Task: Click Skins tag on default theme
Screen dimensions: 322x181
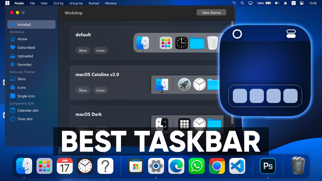Action: 83,51
